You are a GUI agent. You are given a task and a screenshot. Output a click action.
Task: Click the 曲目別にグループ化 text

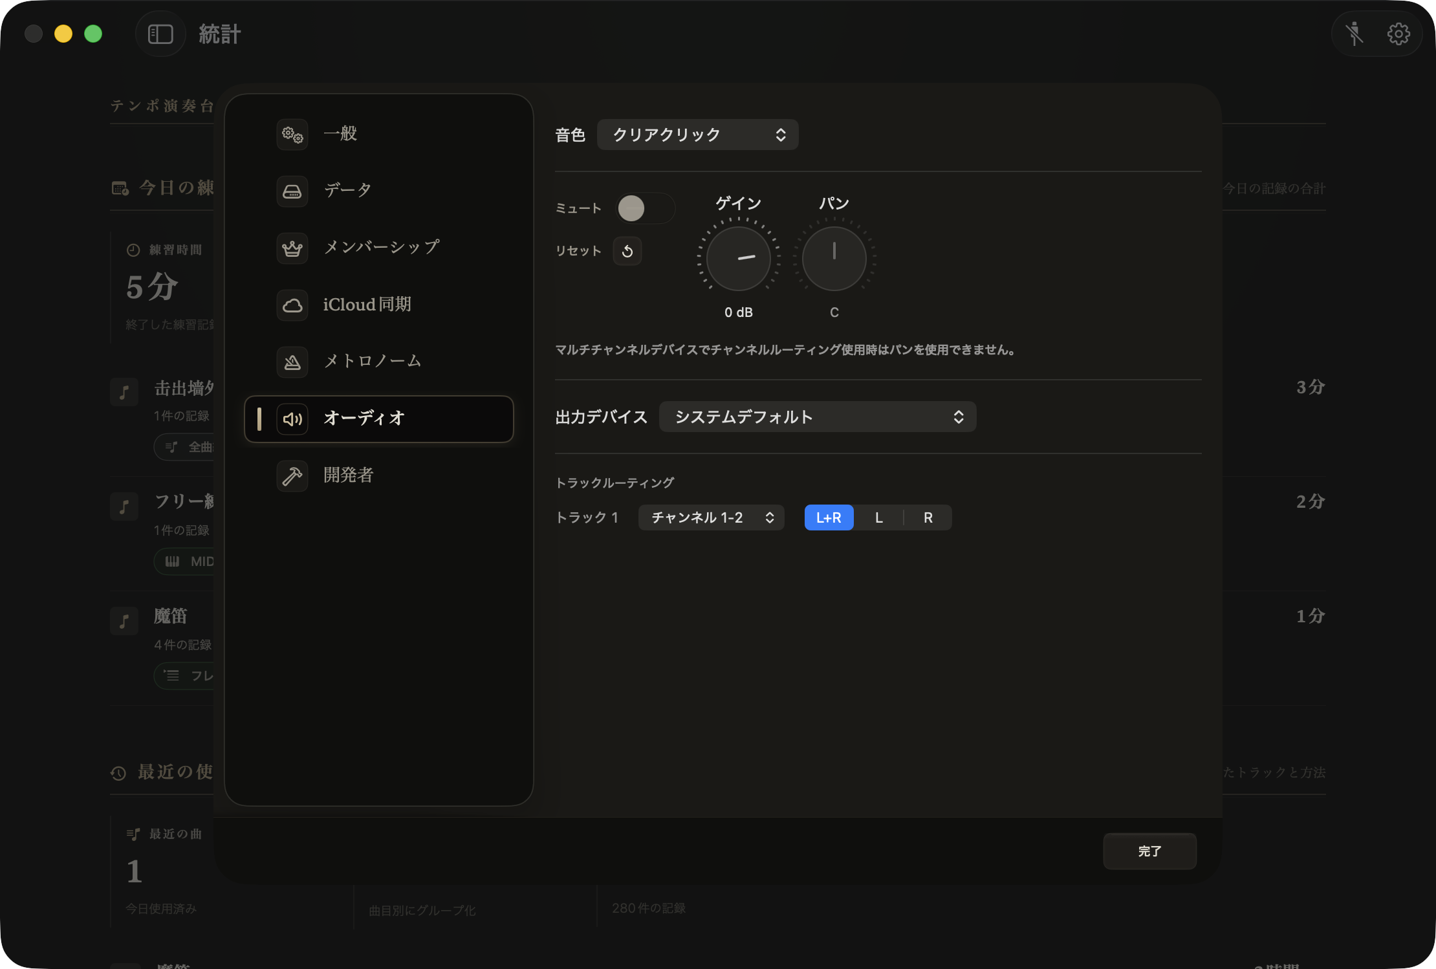(422, 911)
